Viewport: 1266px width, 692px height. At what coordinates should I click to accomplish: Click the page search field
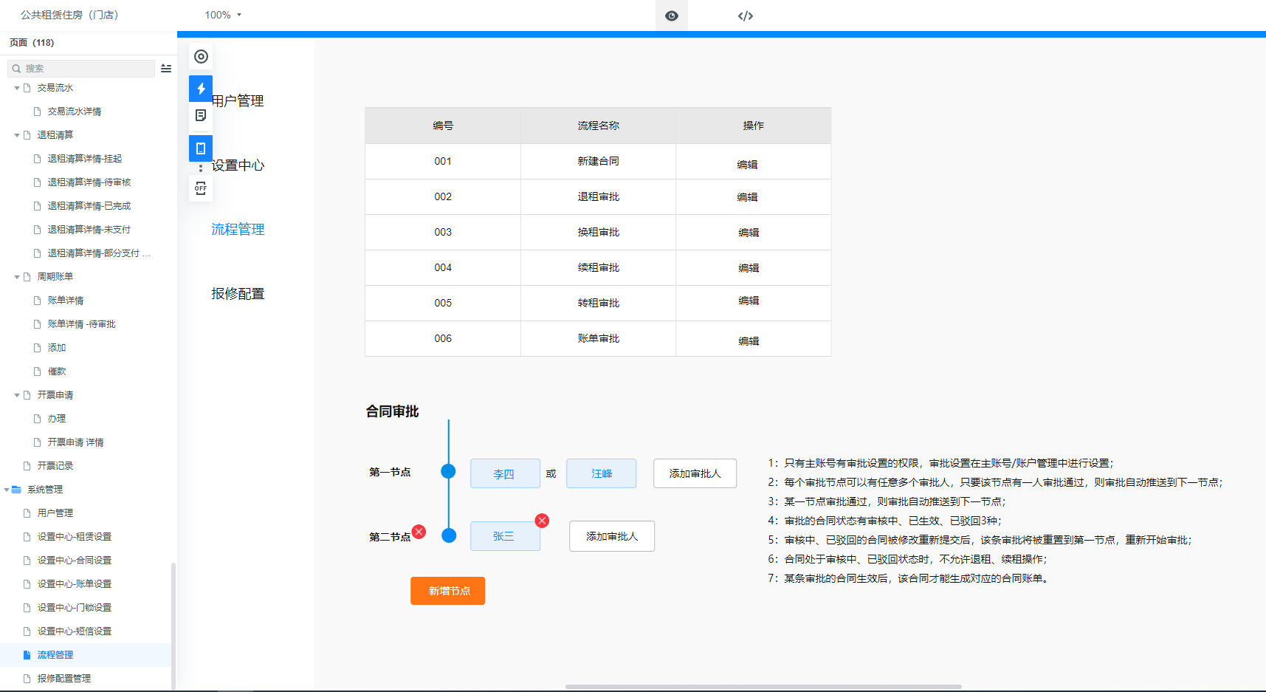coord(81,68)
